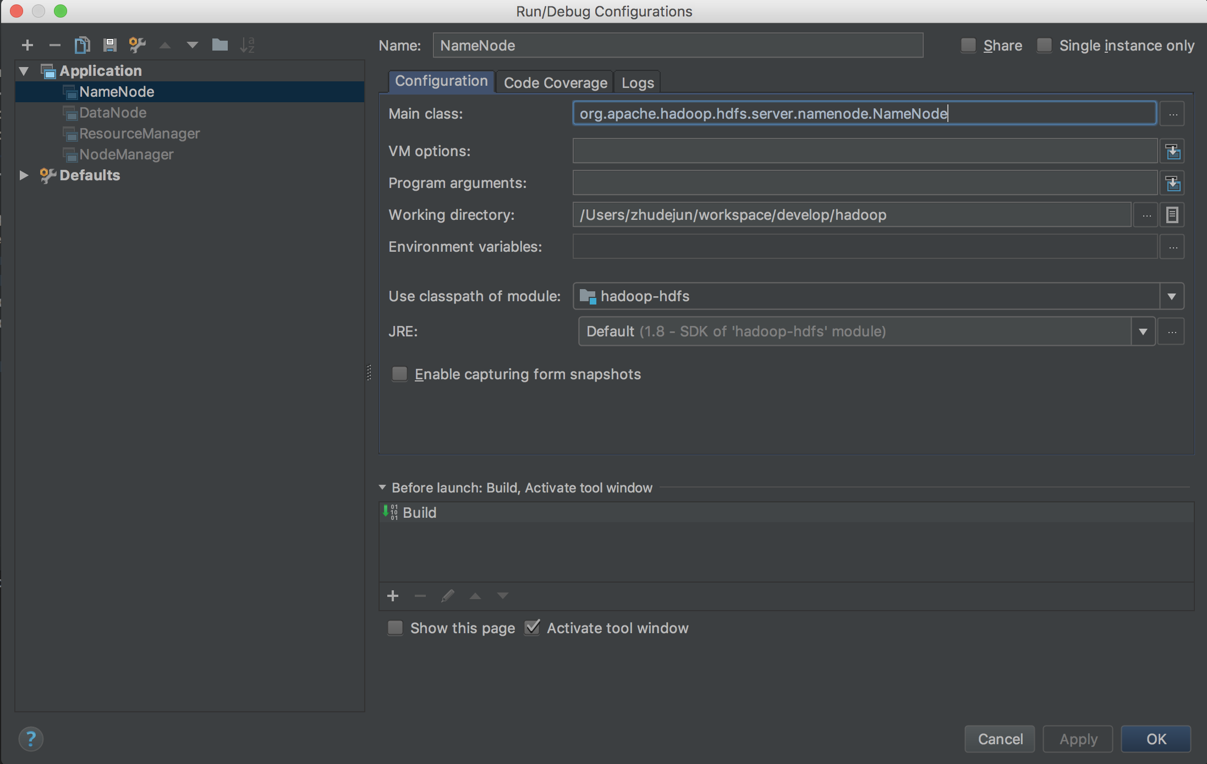Copy the selected configuration

point(82,45)
